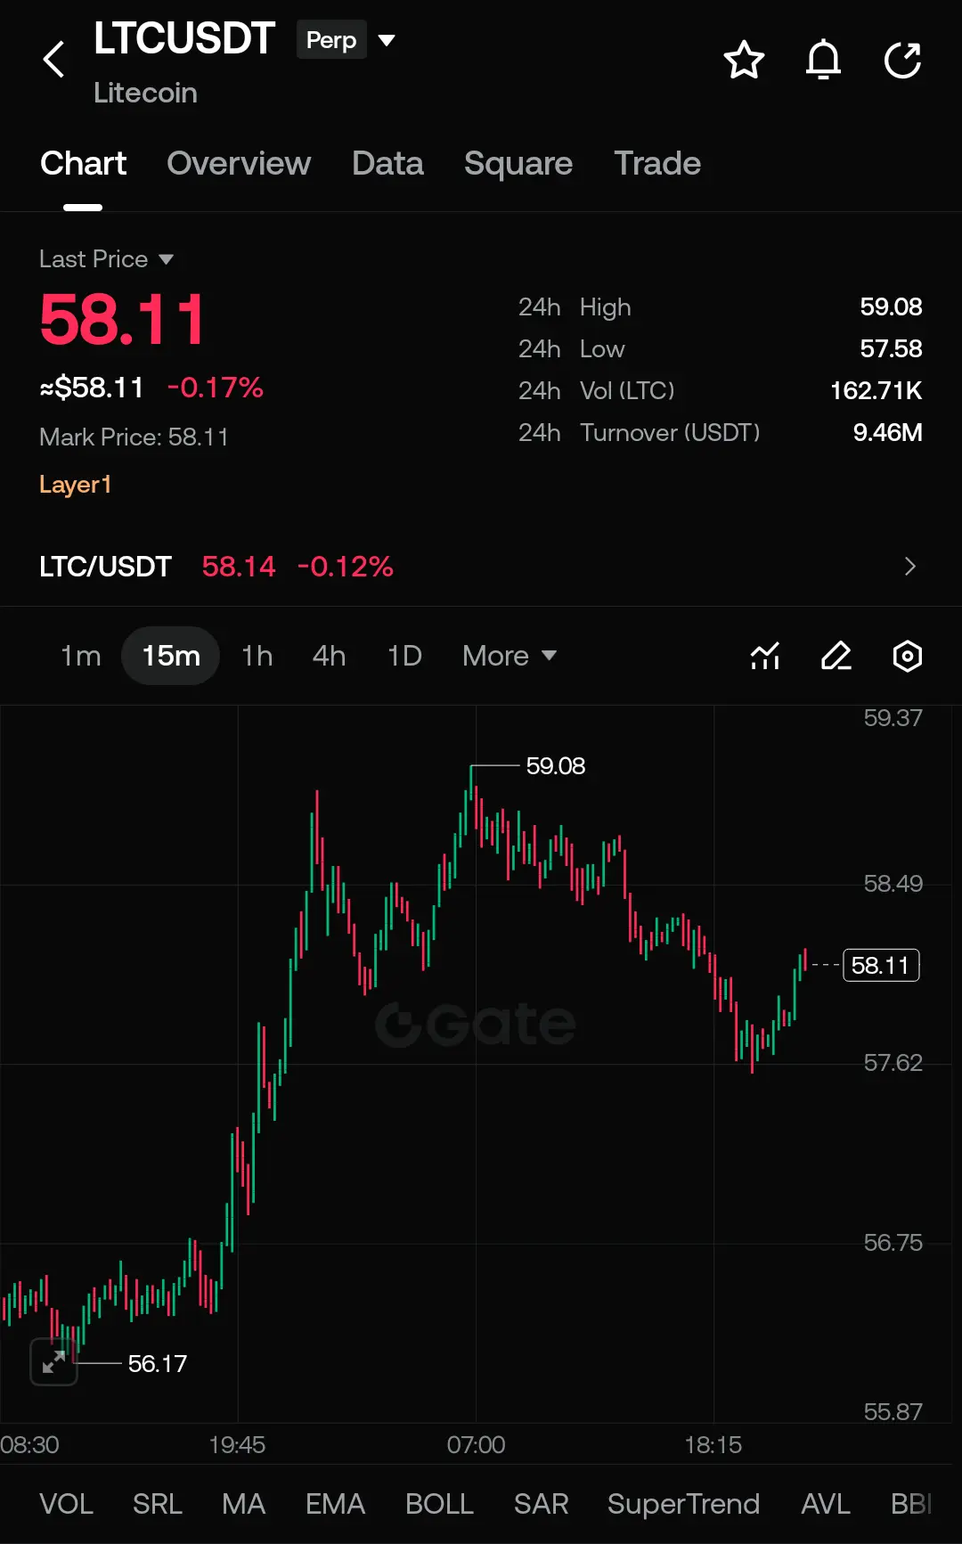
Task: Tap the 24h Turnover value 9.46M
Action: (887, 433)
